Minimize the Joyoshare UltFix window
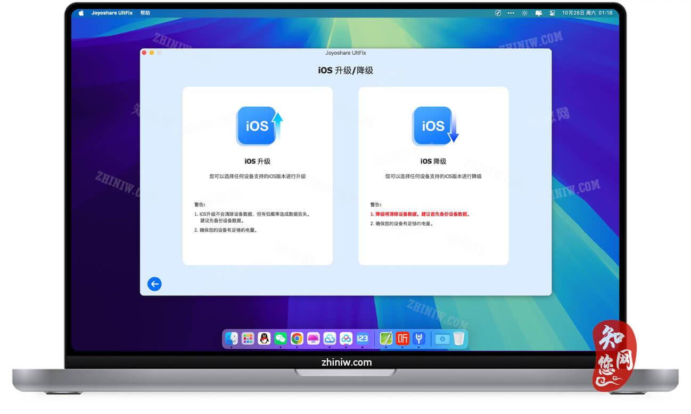The image size is (691, 414). tap(152, 53)
